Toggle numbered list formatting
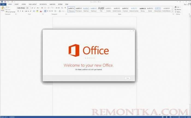This screenshot has height=118, width=191. pyautogui.click(x=49, y=8)
